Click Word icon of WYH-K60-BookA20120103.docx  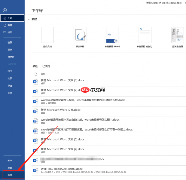tap(35, 170)
